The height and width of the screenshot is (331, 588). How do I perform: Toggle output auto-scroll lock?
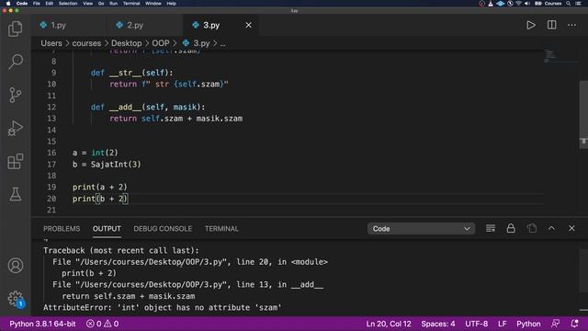[x=511, y=228]
